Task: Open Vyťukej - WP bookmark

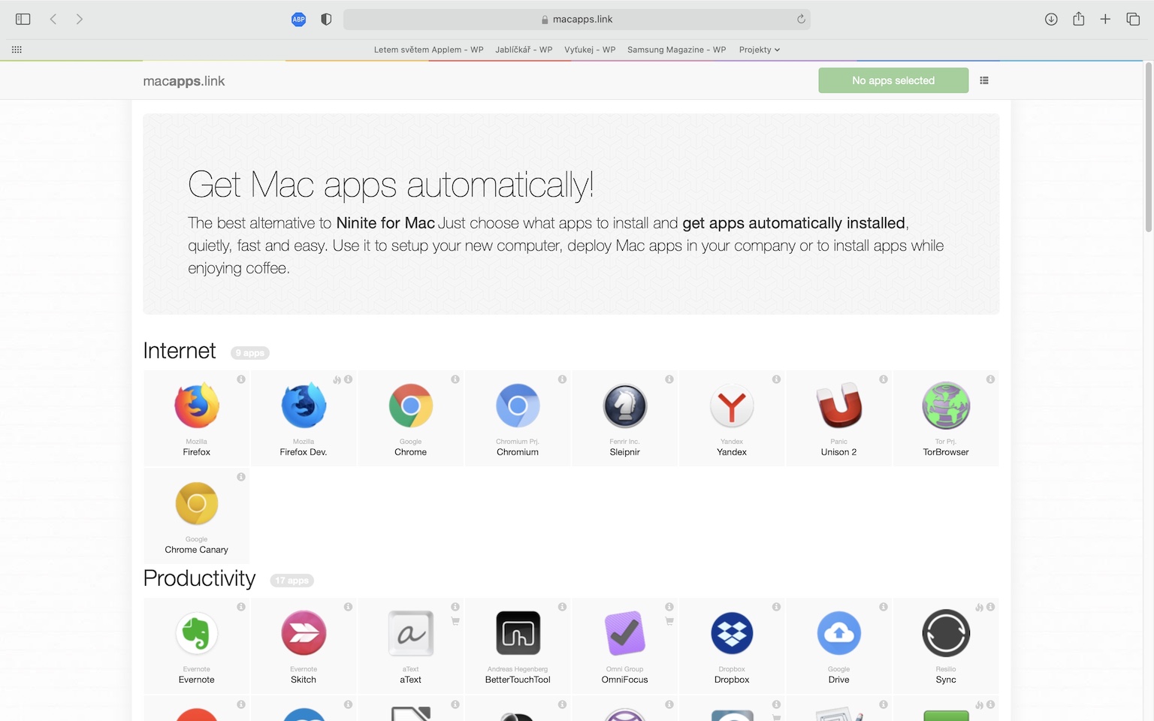Action: (590, 50)
